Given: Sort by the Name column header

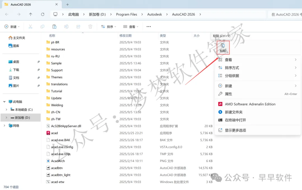Looking at the screenshot, I should (x=52, y=35).
